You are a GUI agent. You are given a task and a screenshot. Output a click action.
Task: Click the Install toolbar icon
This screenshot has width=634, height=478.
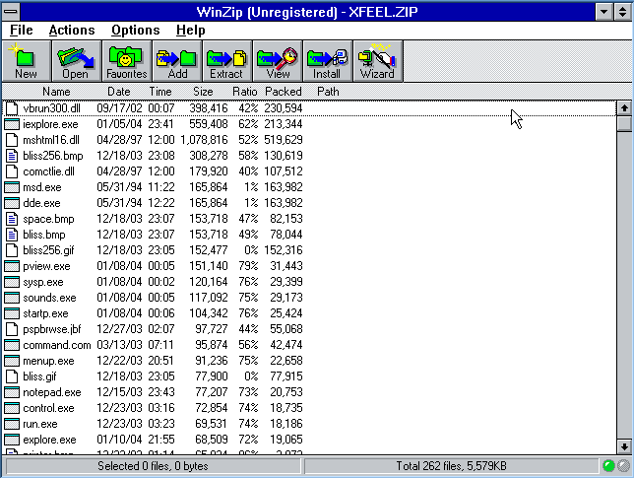point(327,61)
